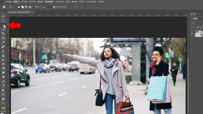Screen dimensions: 203x114
Task: Select the Smudge tool
Action: point(3,73)
